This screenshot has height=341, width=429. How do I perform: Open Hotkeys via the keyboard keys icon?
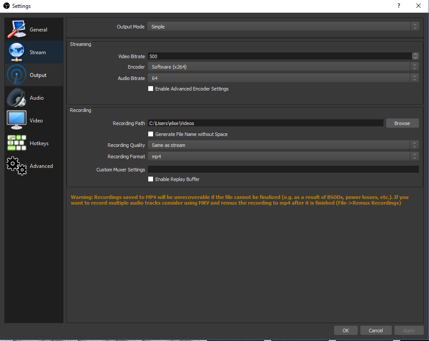tap(17, 143)
